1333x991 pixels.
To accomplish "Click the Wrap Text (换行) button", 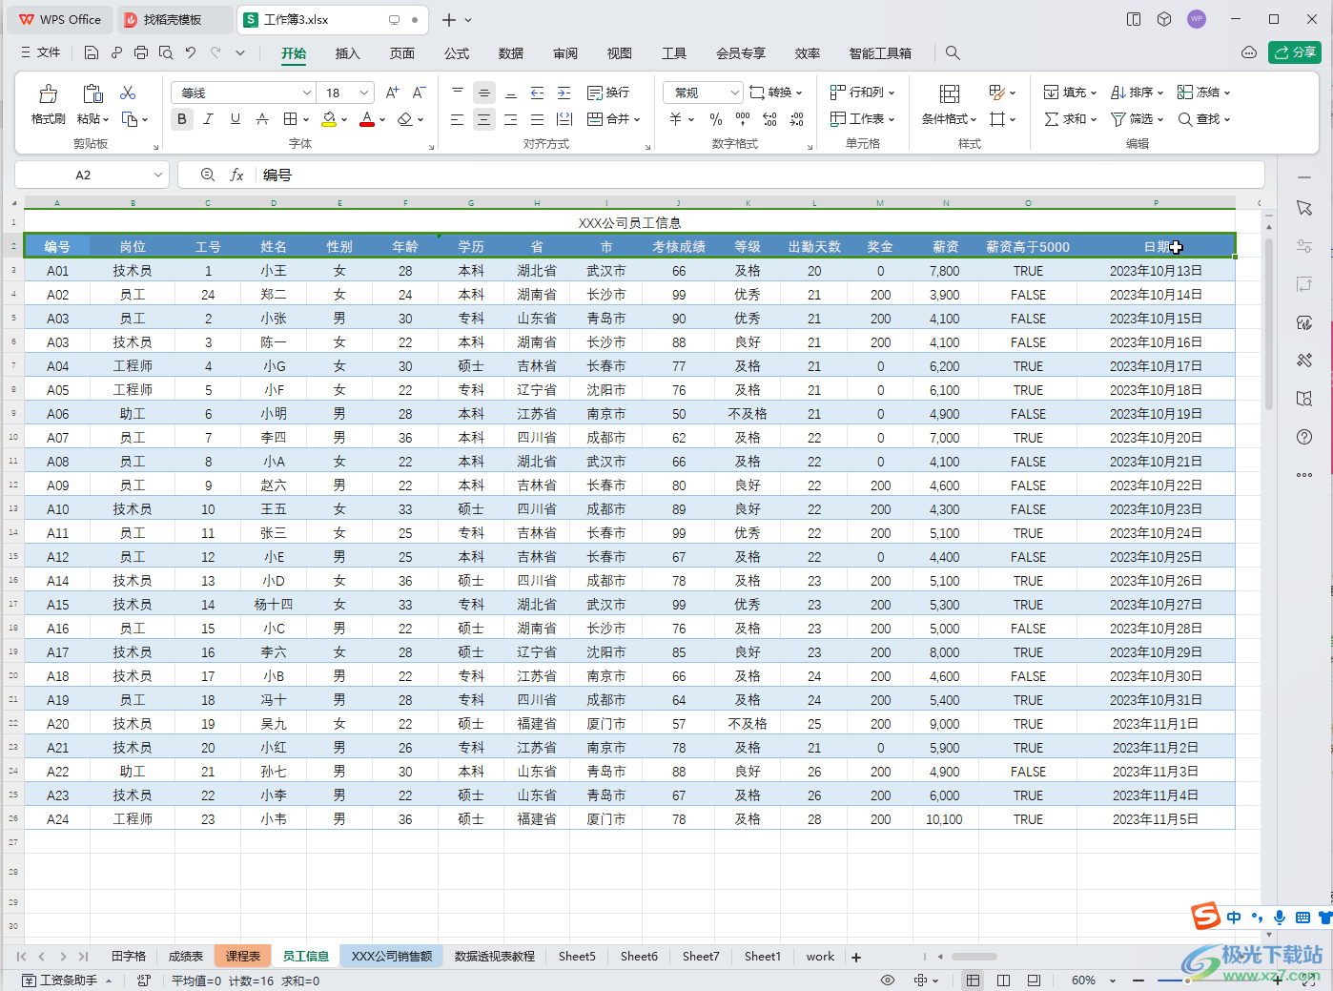I will pos(608,93).
